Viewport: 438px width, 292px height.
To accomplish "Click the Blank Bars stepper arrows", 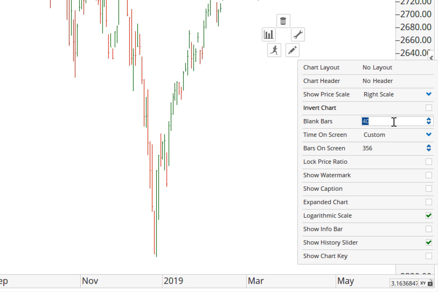I will (x=429, y=121).
